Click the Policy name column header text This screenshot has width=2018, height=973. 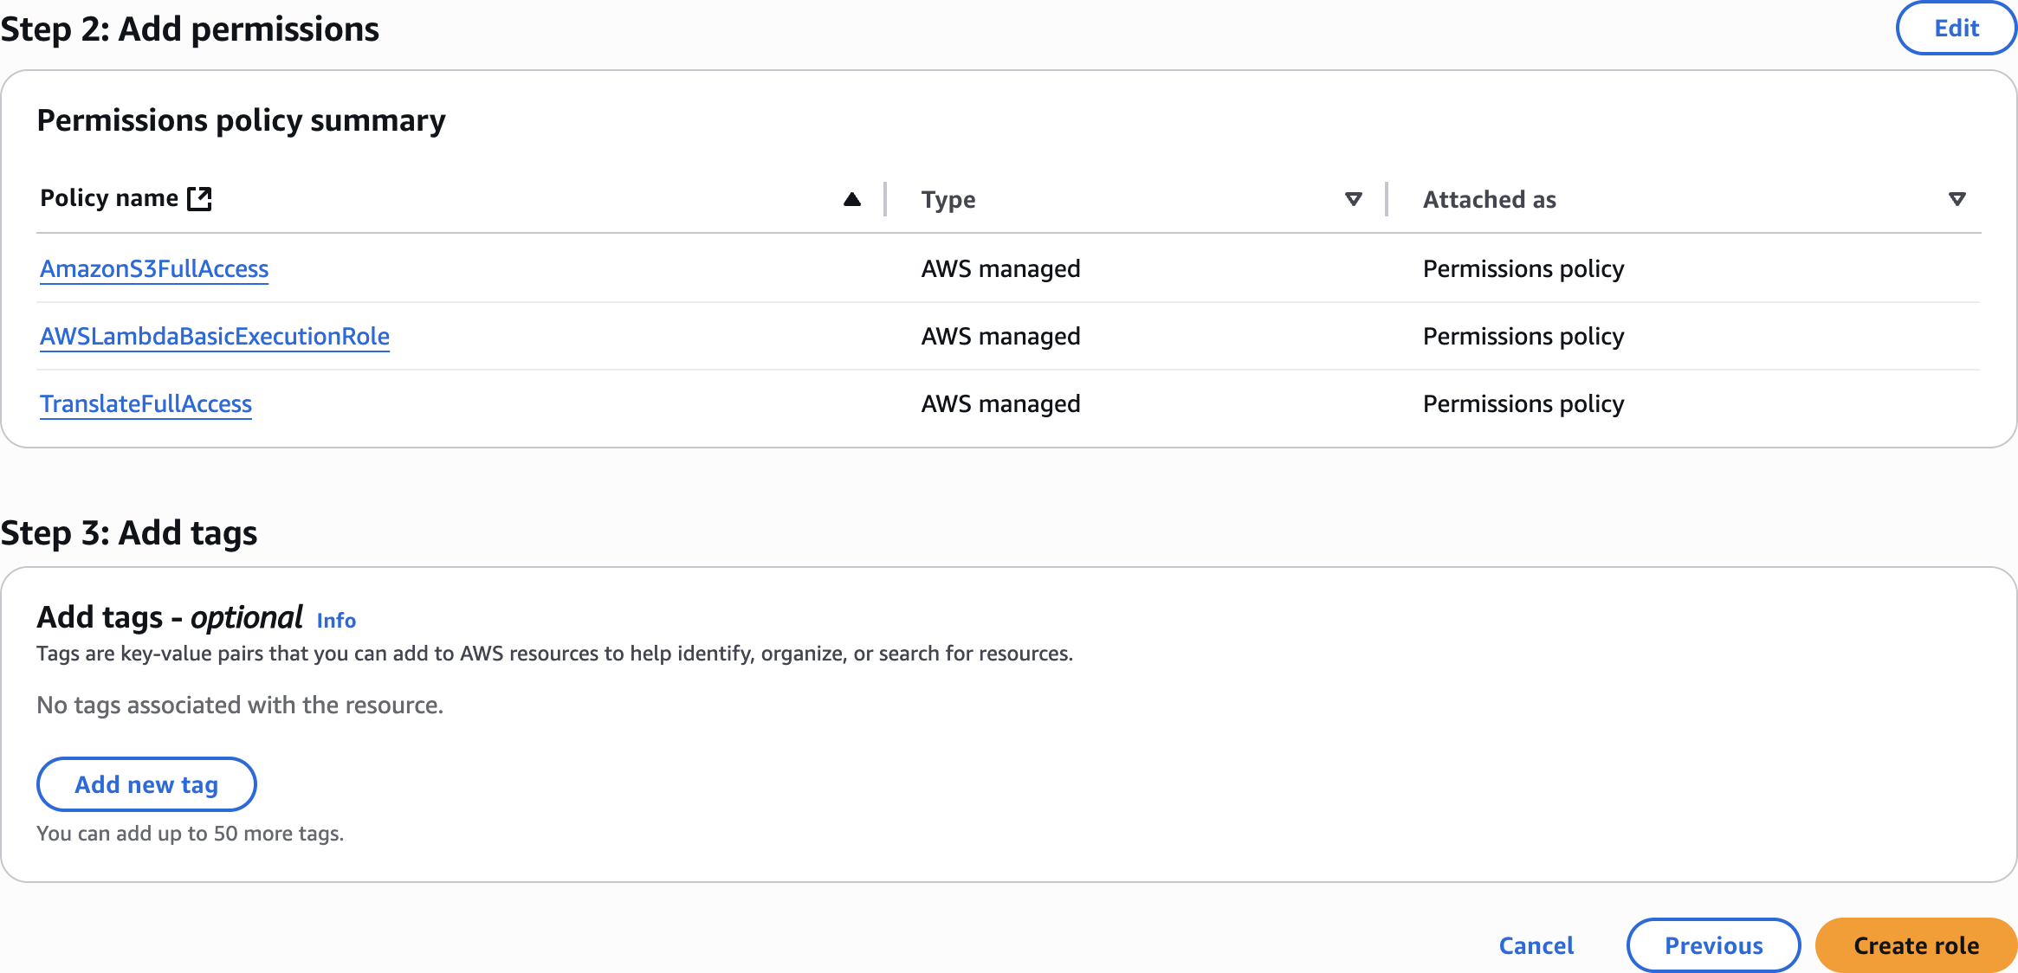(x=109, y=198)
